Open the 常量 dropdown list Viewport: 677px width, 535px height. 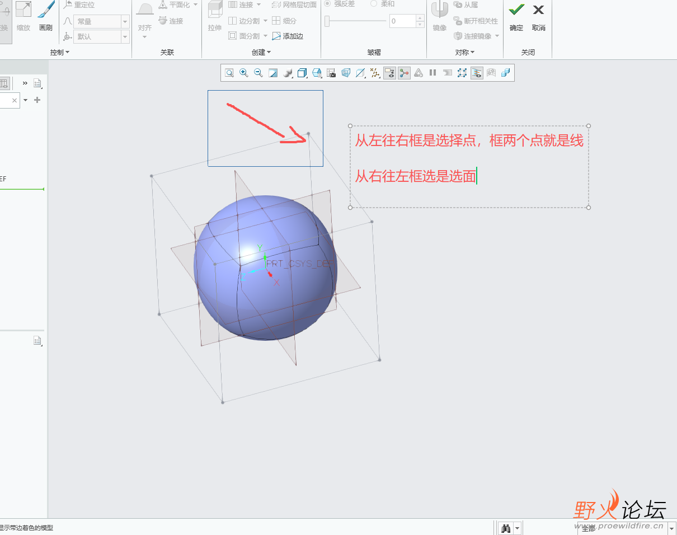point(124,21)
